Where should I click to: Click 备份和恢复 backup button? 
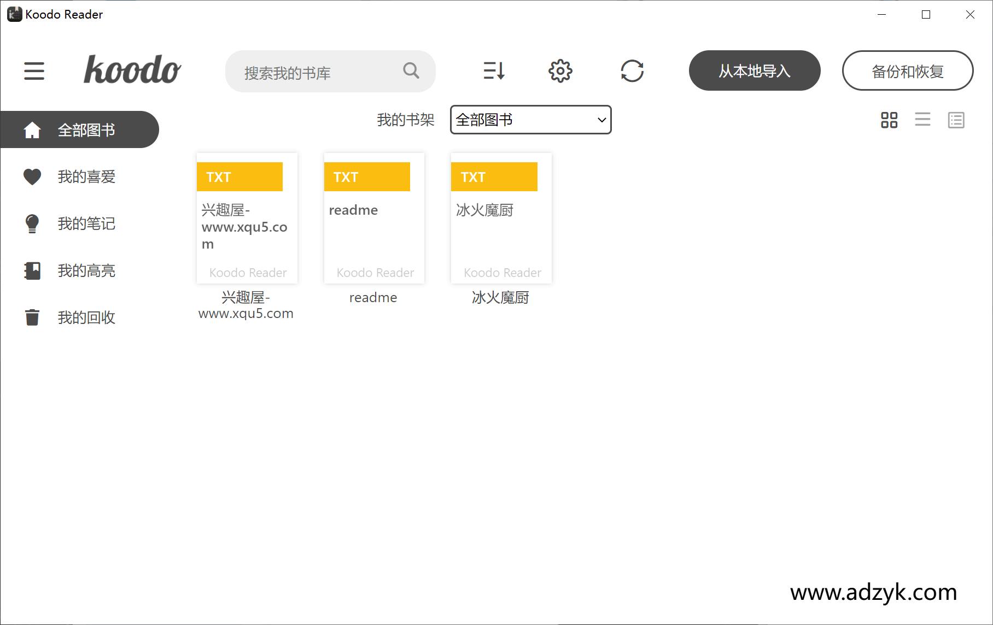point(908,70)
